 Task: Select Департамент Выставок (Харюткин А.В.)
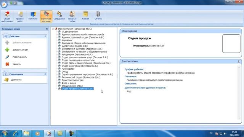pos(82,49)
